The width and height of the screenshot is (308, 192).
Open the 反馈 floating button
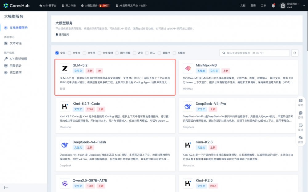(301, 127)
